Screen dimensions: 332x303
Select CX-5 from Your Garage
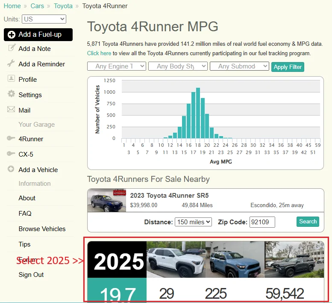pos(26,154)
